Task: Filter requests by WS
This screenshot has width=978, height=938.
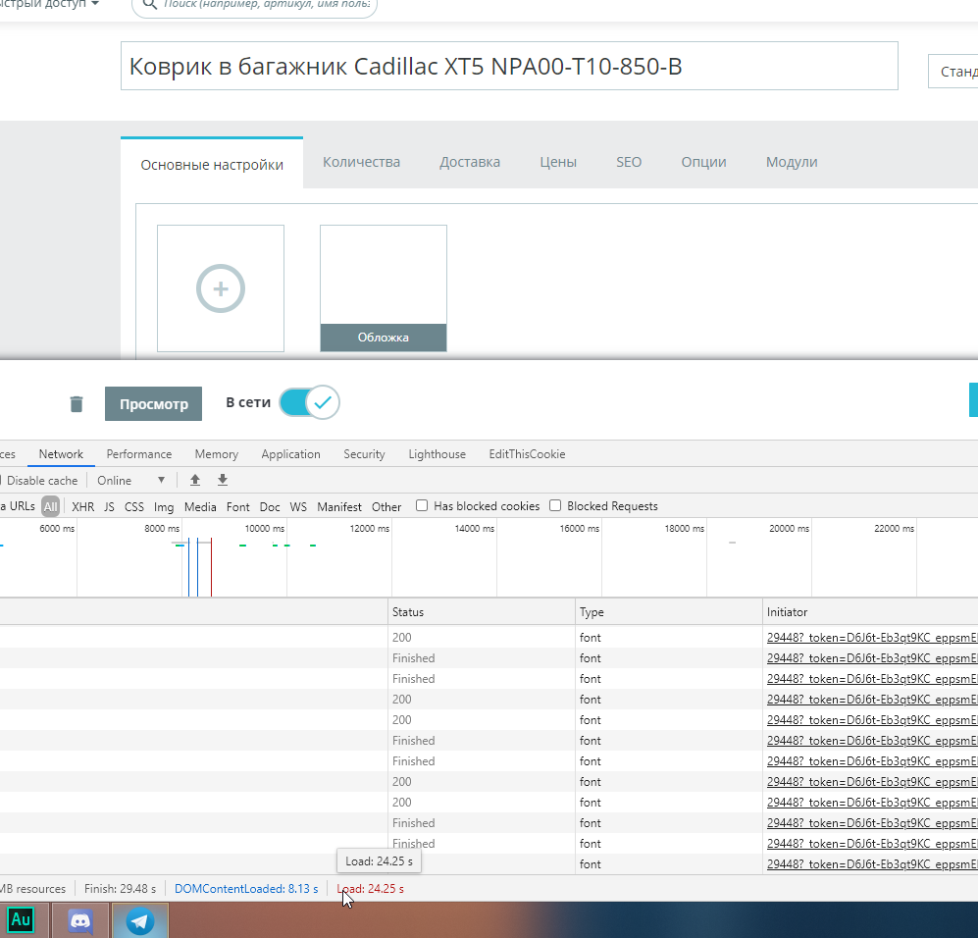Action: pyautogui.click(x=298, y=507)
